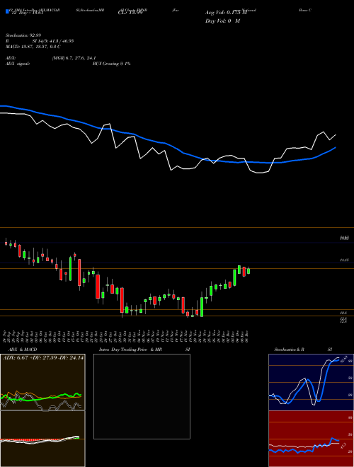Open the blue Stochastics chart thumbnail
This screenshot has width=354, height=467.
pos(311,382)
